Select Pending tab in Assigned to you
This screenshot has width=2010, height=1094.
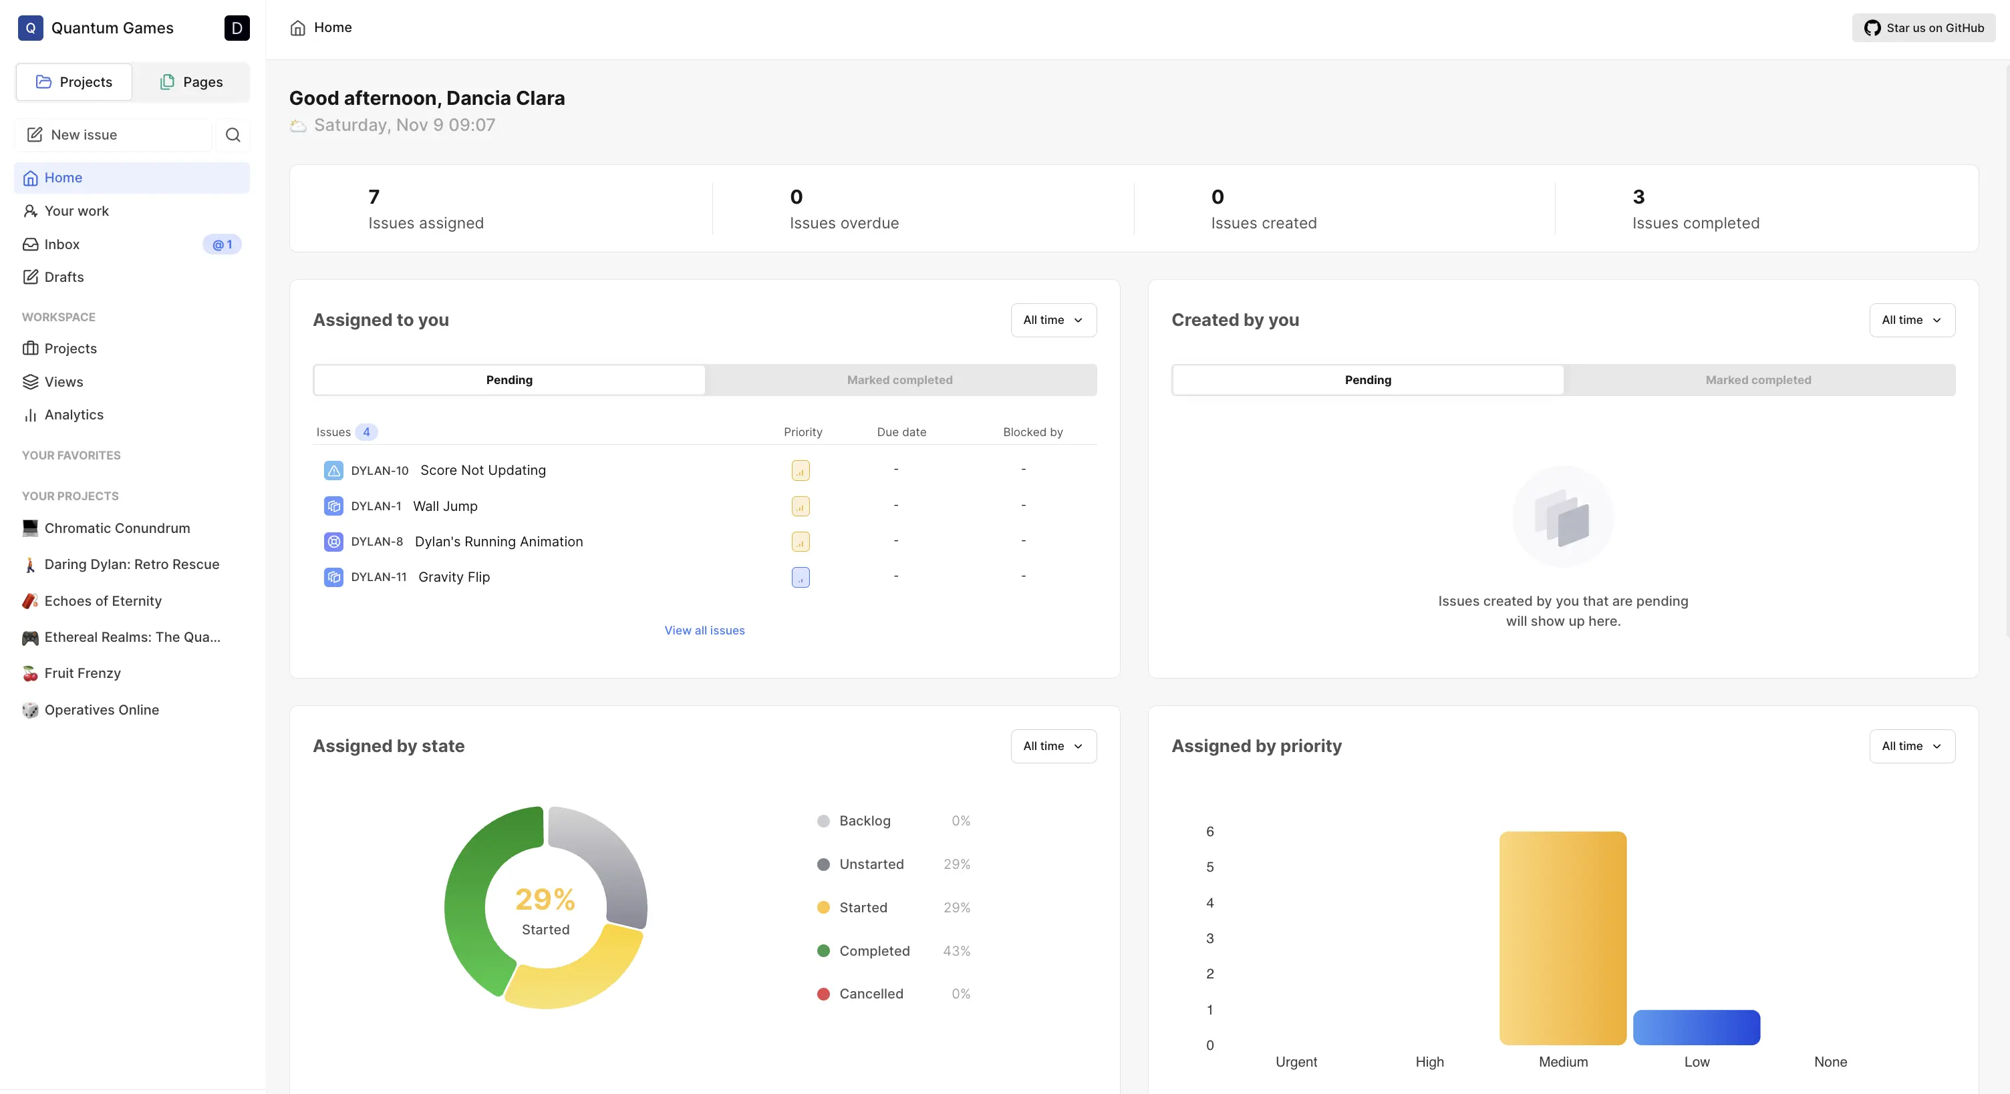point(510,380)
